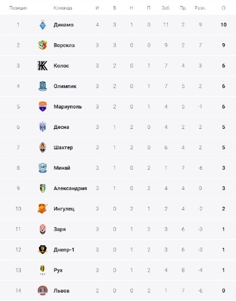
Task: Click the Ворскла team logo
Action: (x=43, y=45)
